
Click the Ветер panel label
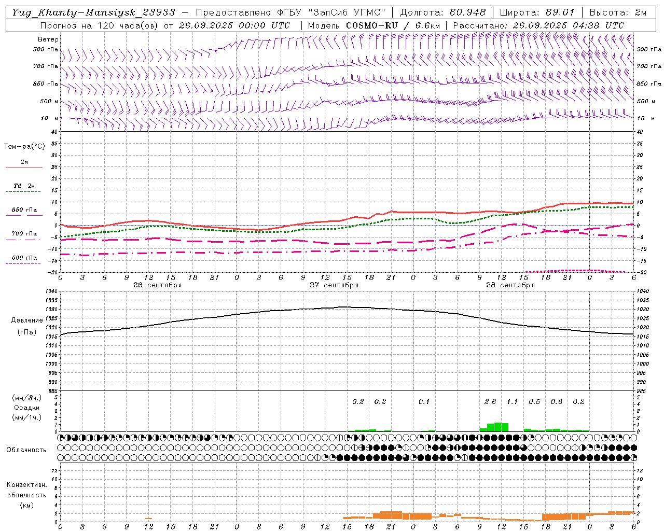click(48, 39)
